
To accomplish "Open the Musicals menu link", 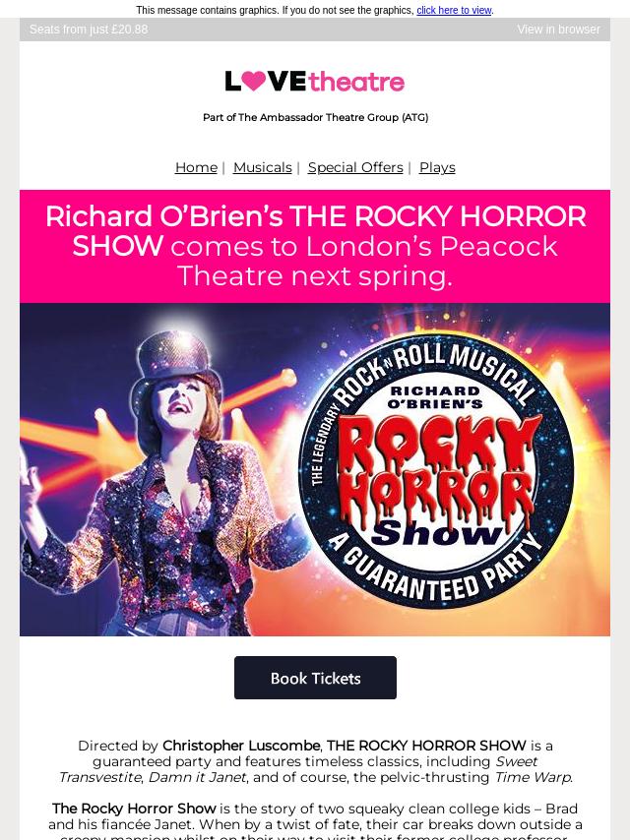I will 262,167.
